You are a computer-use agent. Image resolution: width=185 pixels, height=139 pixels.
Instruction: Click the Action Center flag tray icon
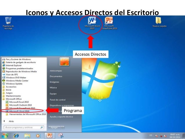pos(157,136)
